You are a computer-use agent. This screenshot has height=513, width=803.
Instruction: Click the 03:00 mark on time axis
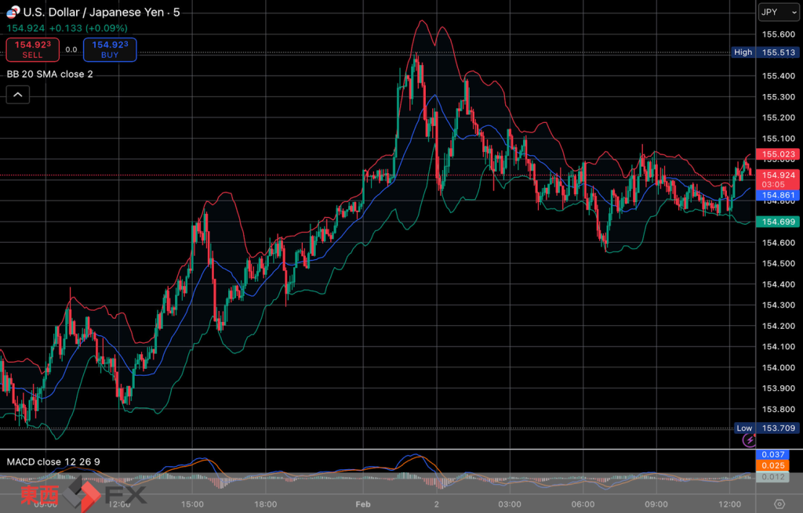point(510,504)
